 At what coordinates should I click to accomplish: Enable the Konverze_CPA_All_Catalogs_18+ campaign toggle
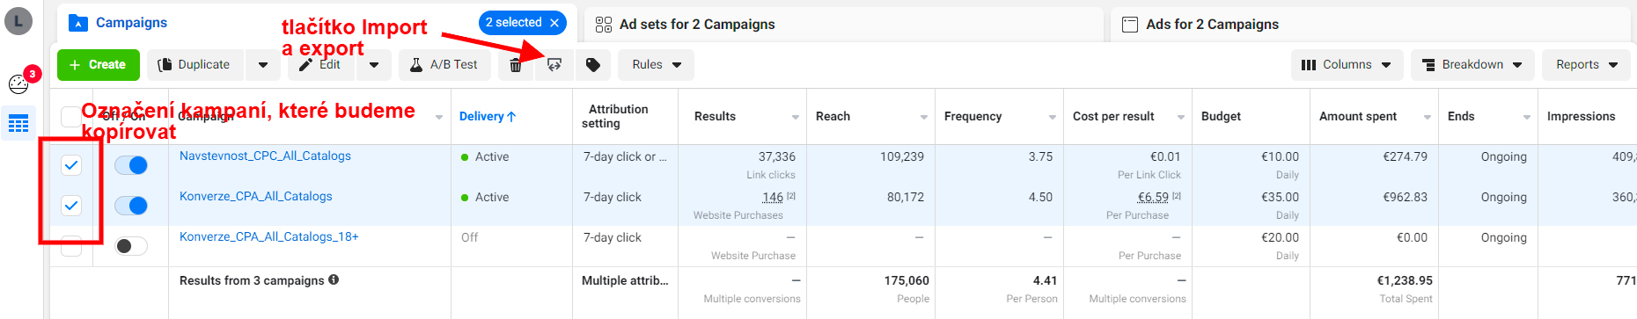(x=131, y=246)
